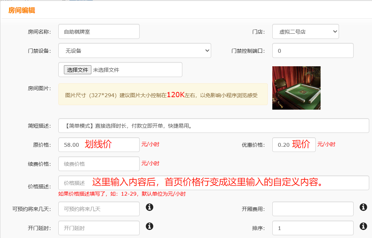Click the 房间图片 label

tap(39, 88)
